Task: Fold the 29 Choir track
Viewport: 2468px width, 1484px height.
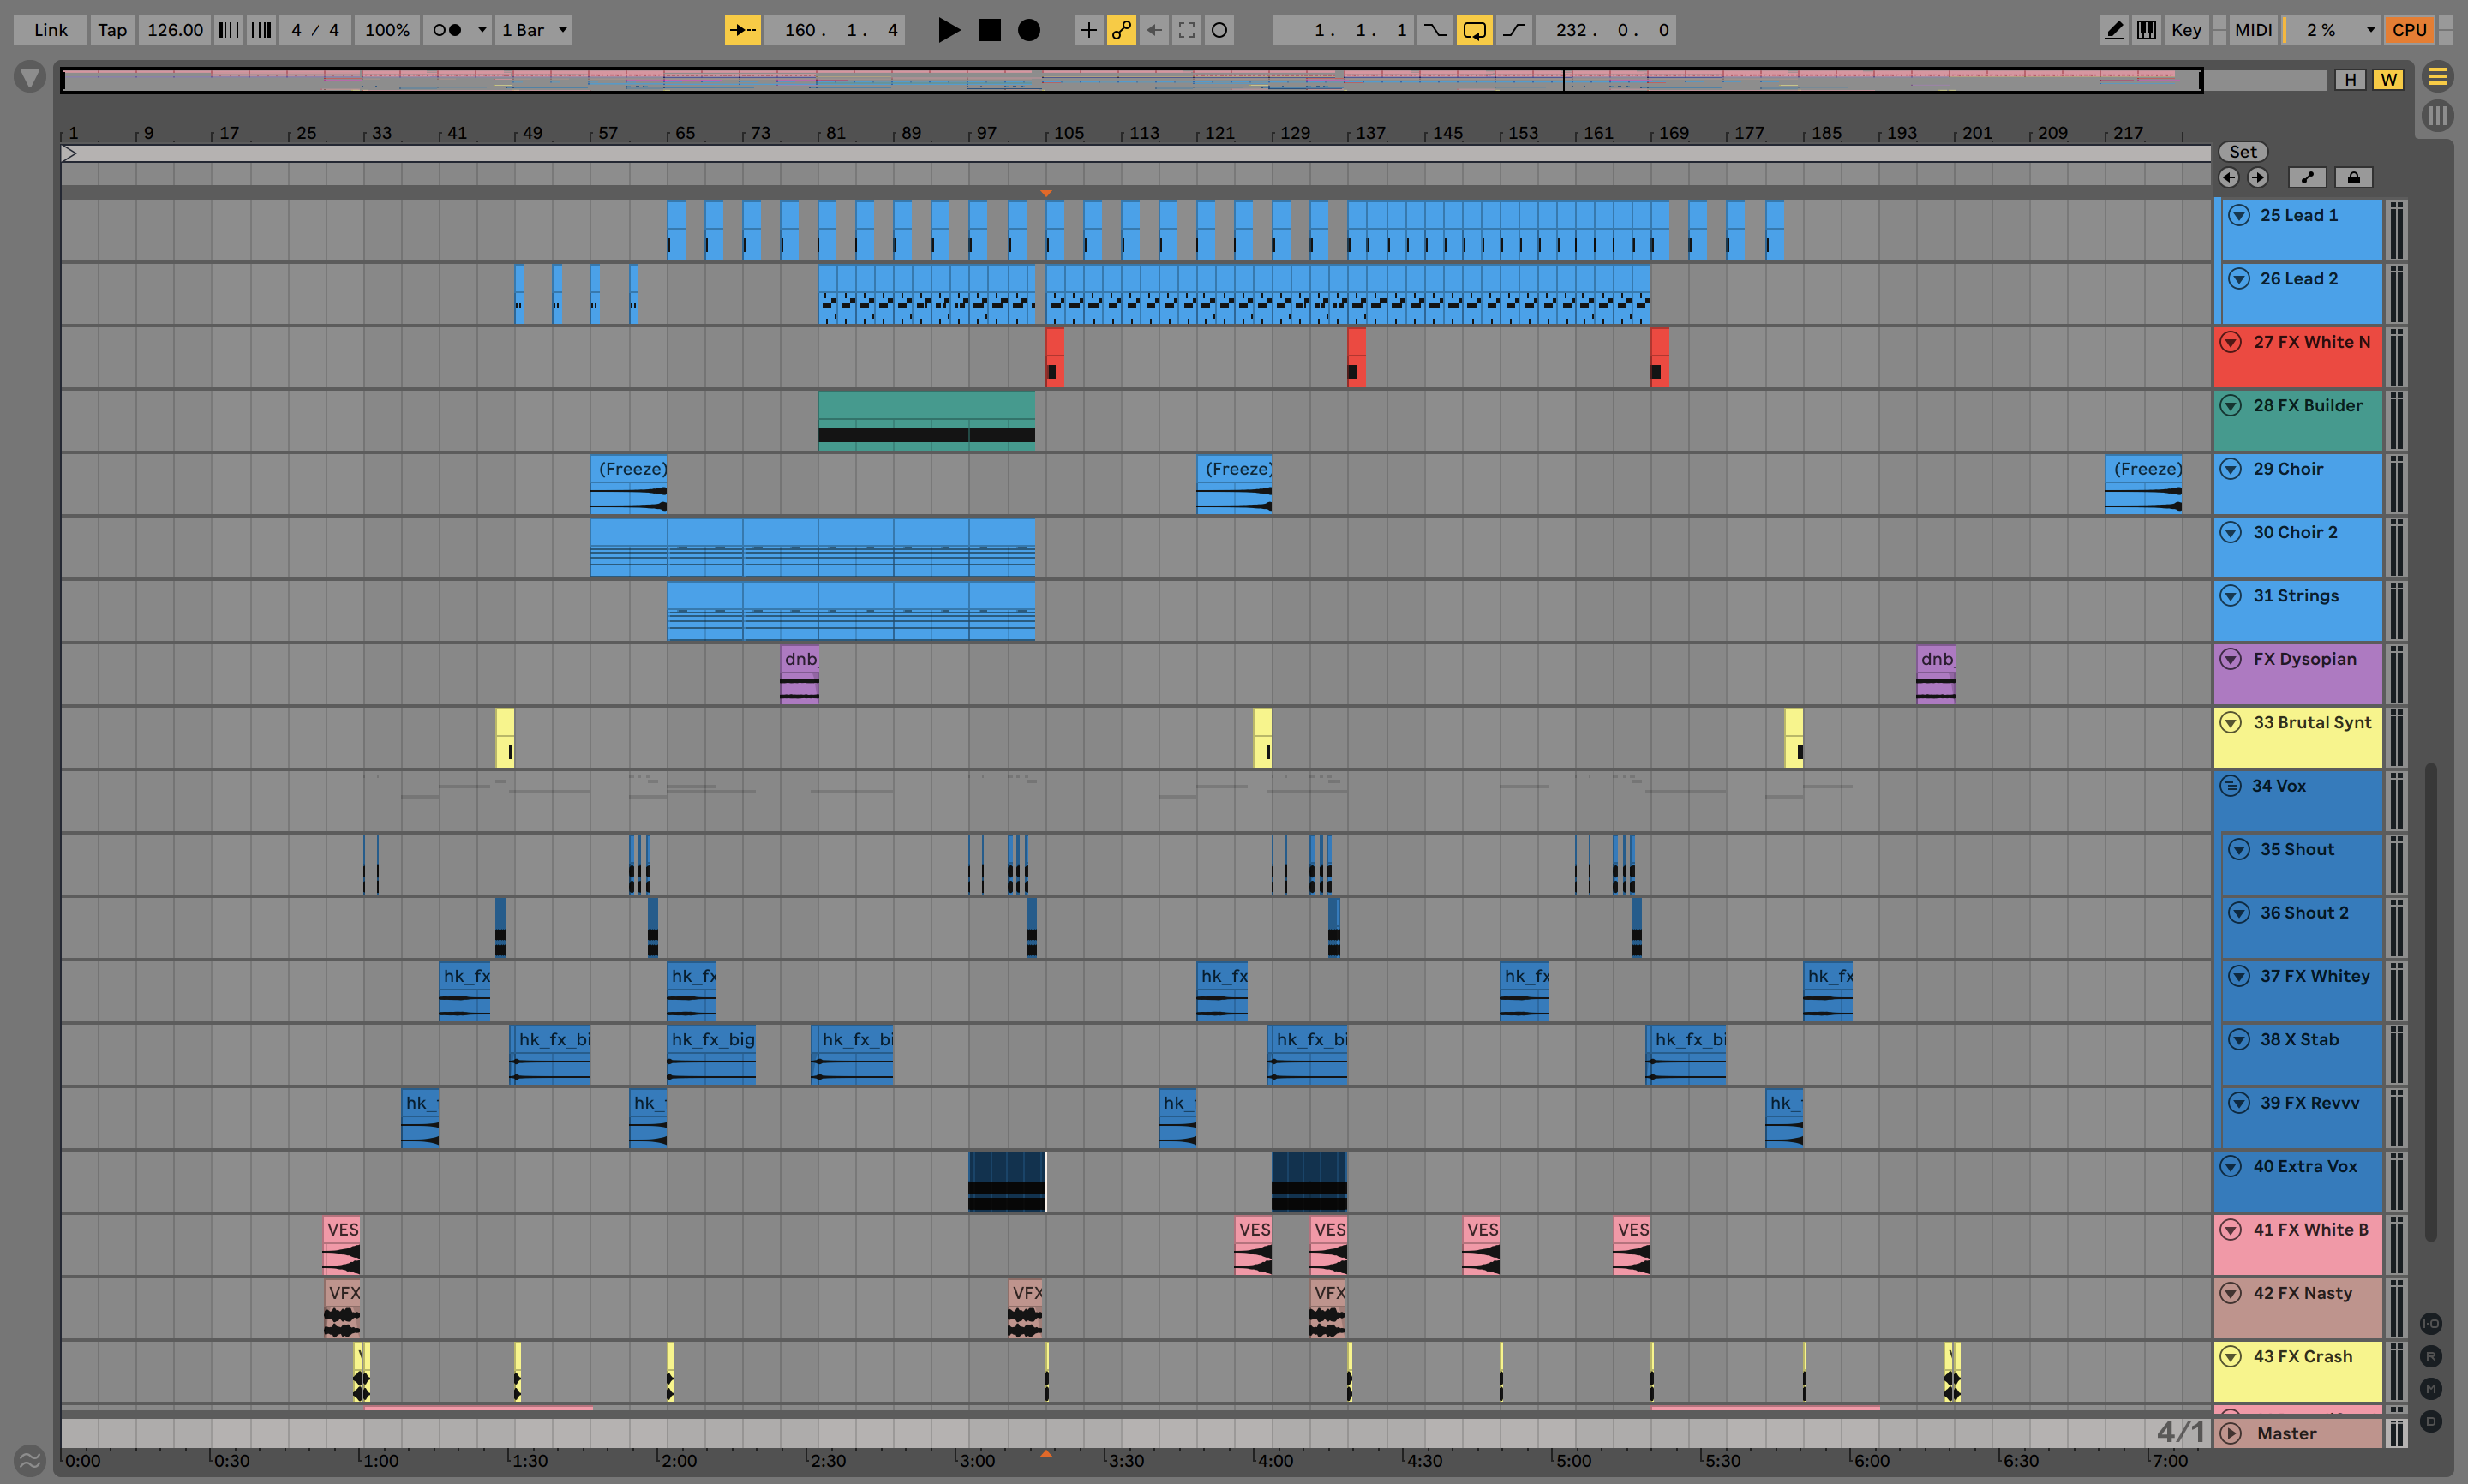Action: click(x=2231, y=469)
